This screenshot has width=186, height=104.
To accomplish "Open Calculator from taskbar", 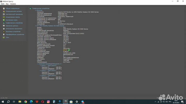I will [x=54, y=102].
